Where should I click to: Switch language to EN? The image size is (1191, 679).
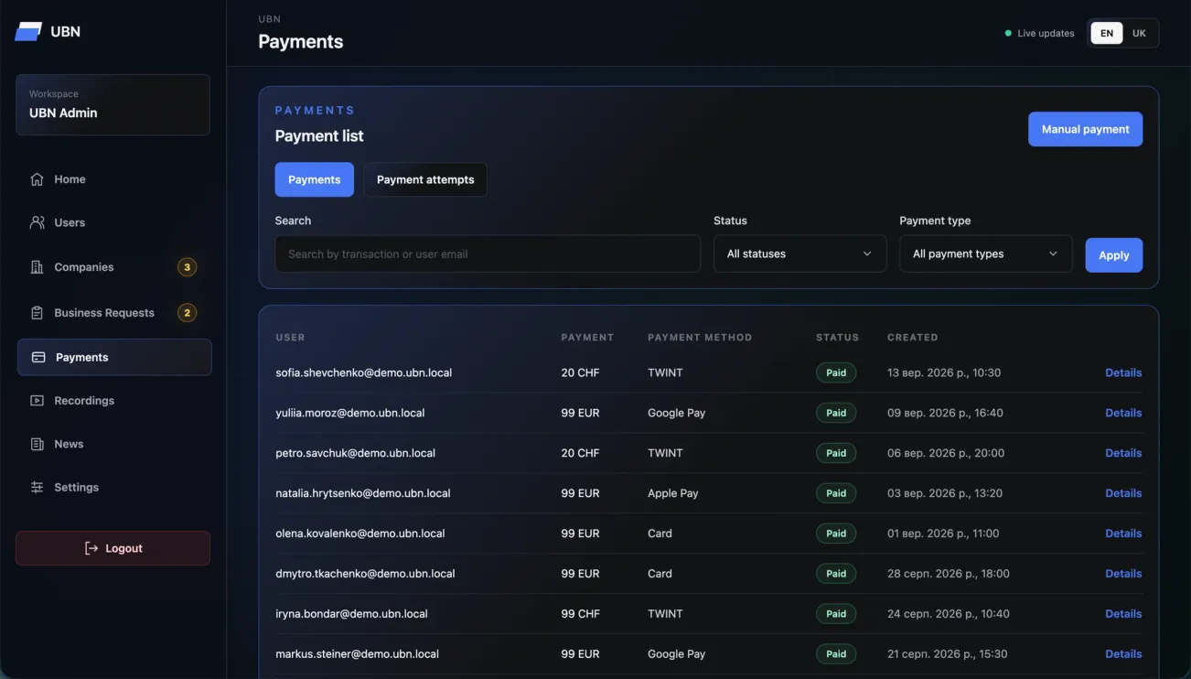pyautogui.click(x=1107, y=33)
